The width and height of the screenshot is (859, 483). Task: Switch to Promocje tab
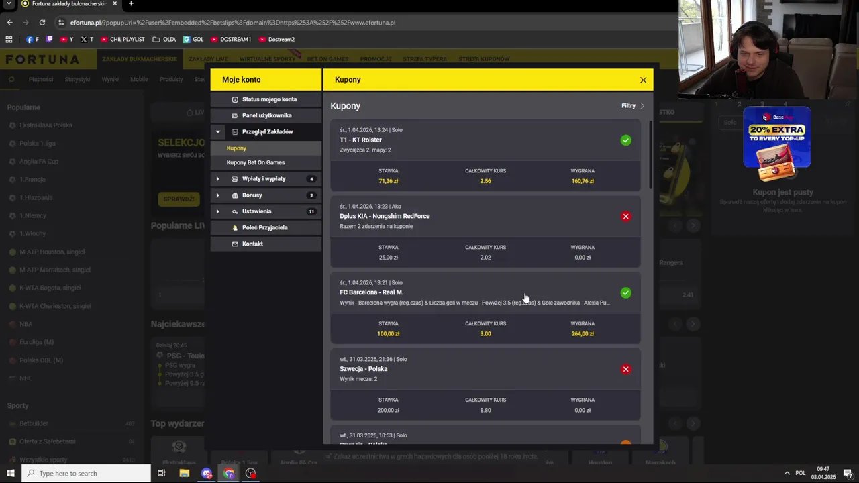pyautogui.click(x=375, y=59)
